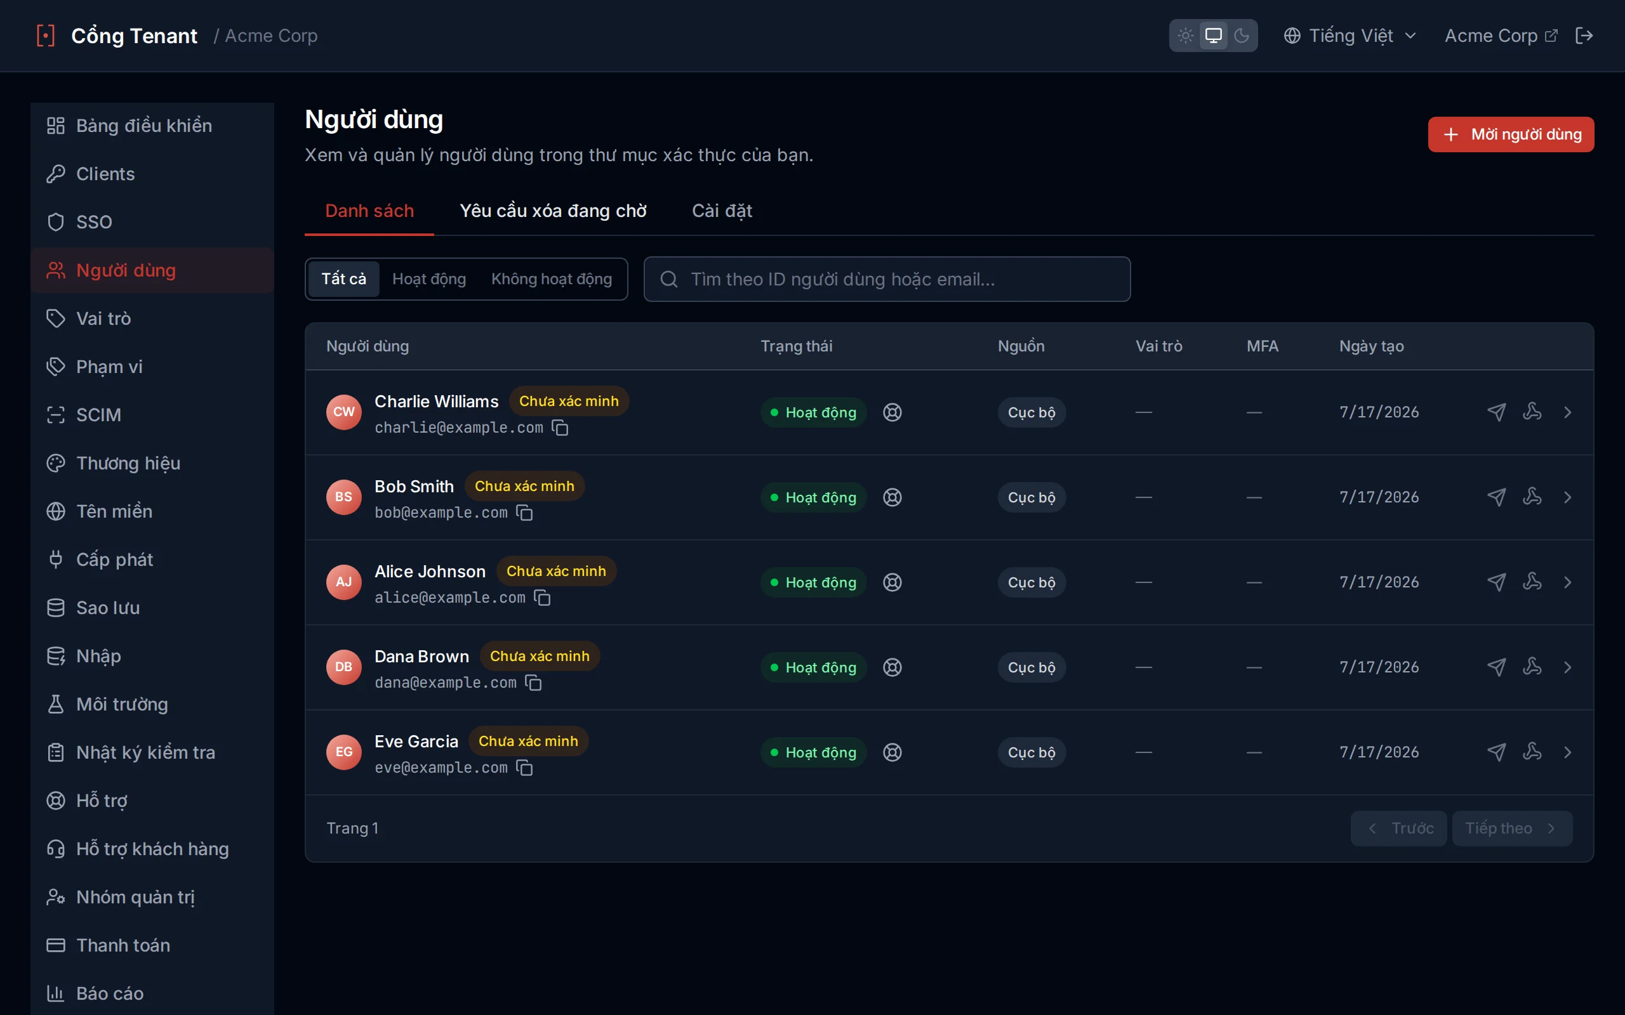
Task: Select Không hoạt động filter
Action: pyautogui.click(x=551, y=278)
